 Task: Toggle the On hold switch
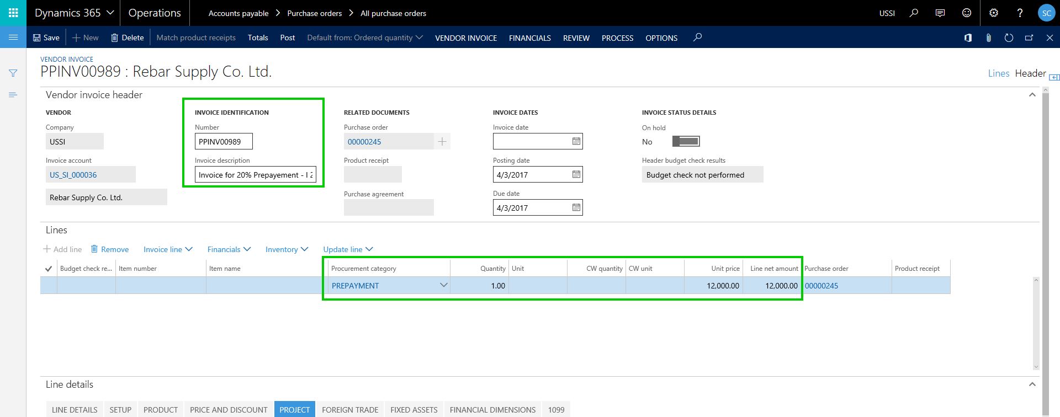click(686, 142)
